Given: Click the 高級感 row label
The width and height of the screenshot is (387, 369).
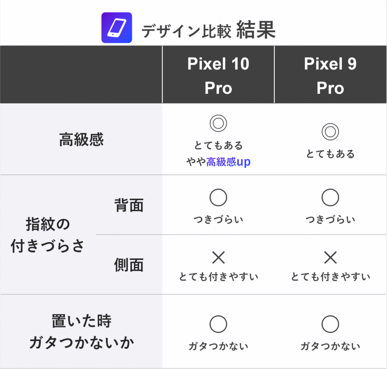Looking at the screenshot, I should point(81,140).
